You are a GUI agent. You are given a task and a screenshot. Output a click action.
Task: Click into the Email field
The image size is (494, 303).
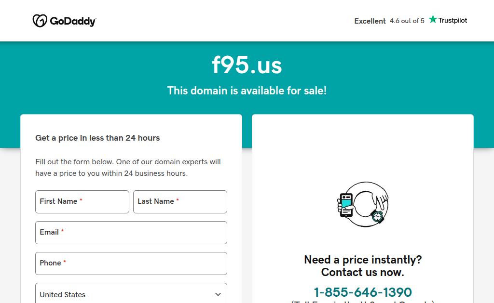[131, 233]
